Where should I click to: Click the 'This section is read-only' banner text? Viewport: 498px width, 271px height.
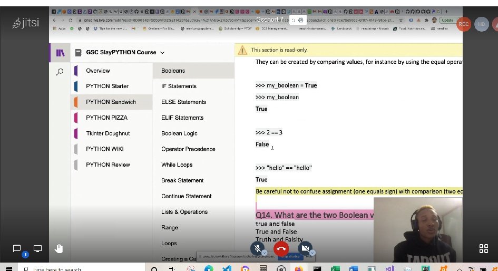pyautogui.click(x=279, y=50)
